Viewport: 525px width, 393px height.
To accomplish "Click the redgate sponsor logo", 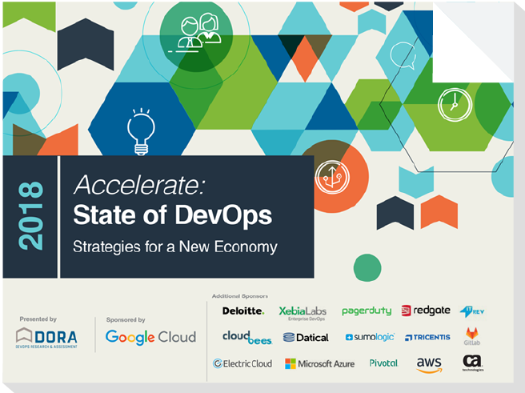I will coord(426,311).
